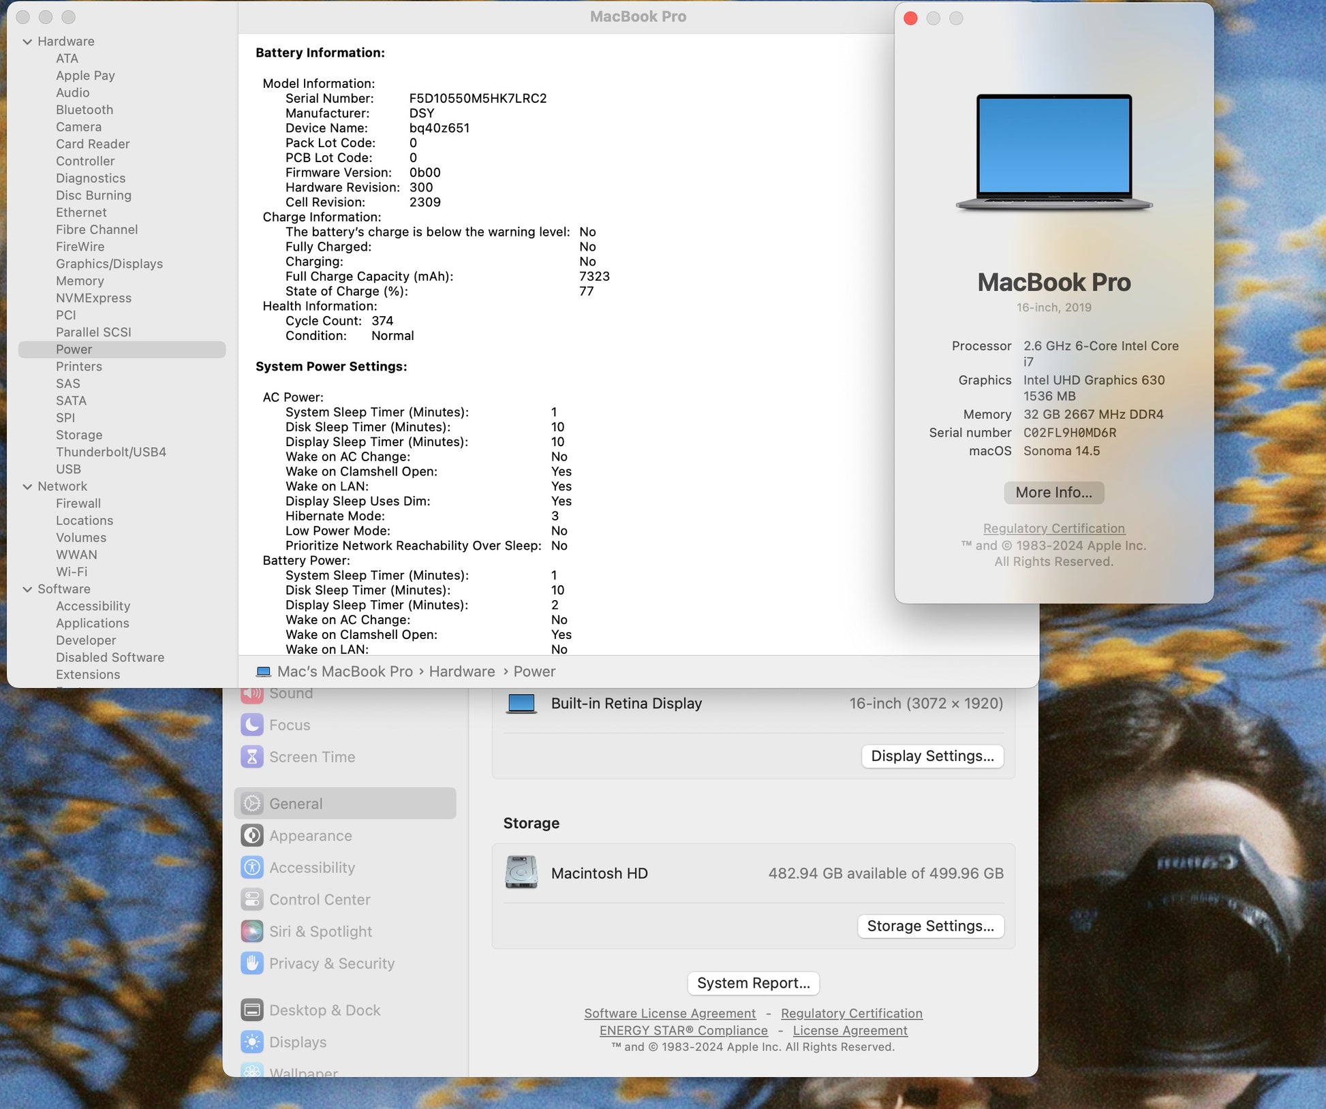Click the Screen Time hourglass icon

point(252,757)
